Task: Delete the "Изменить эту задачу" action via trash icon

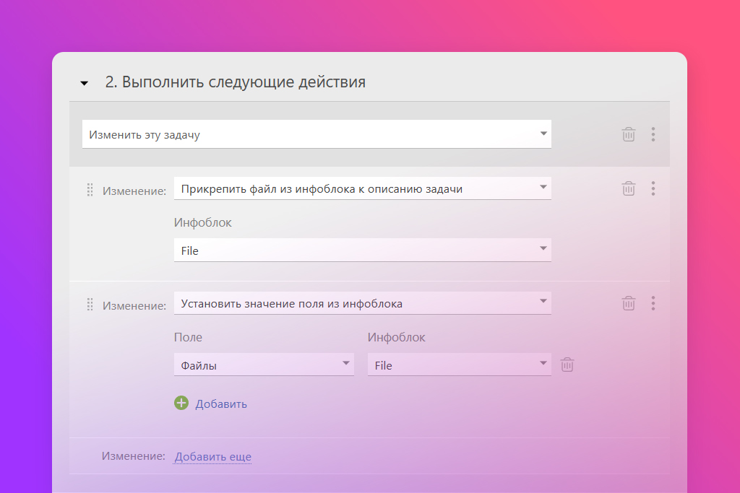Action: pos(629,134)
